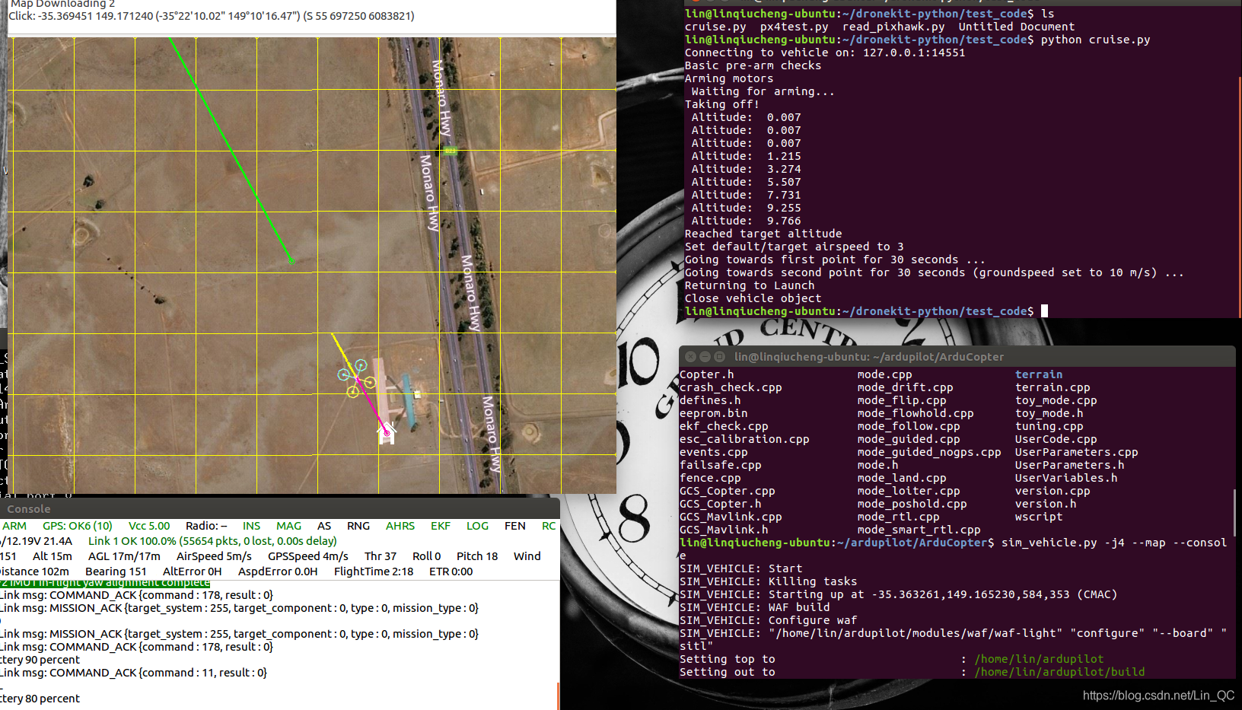1242x710 pixels.
Task: Click the ArduCopter terminal title bar
Action: (957, 356)
